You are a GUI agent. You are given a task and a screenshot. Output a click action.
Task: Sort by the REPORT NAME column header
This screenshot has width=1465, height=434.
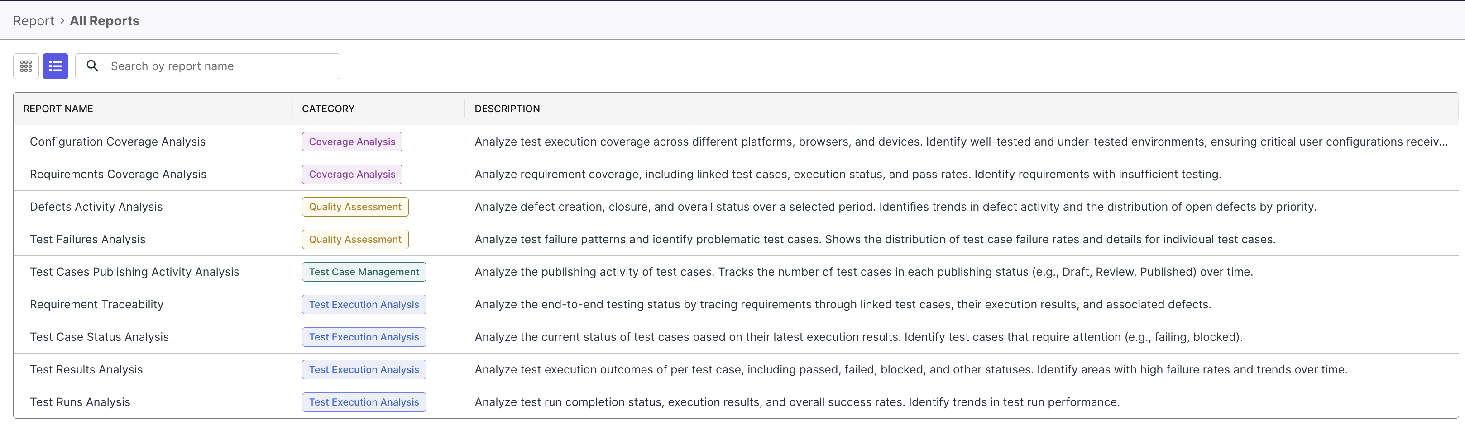pos(58,108)
